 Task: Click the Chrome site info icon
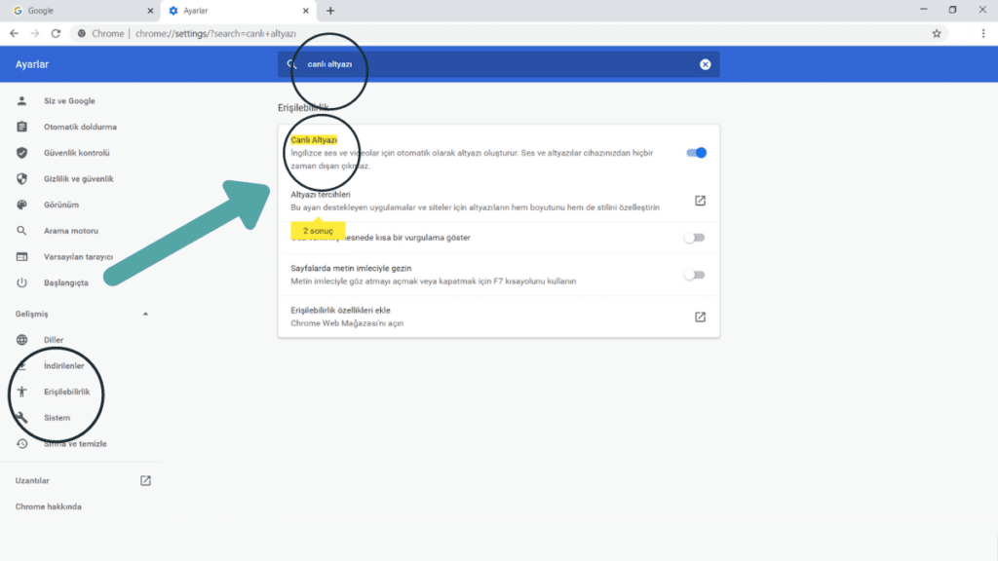pos(82,34)
